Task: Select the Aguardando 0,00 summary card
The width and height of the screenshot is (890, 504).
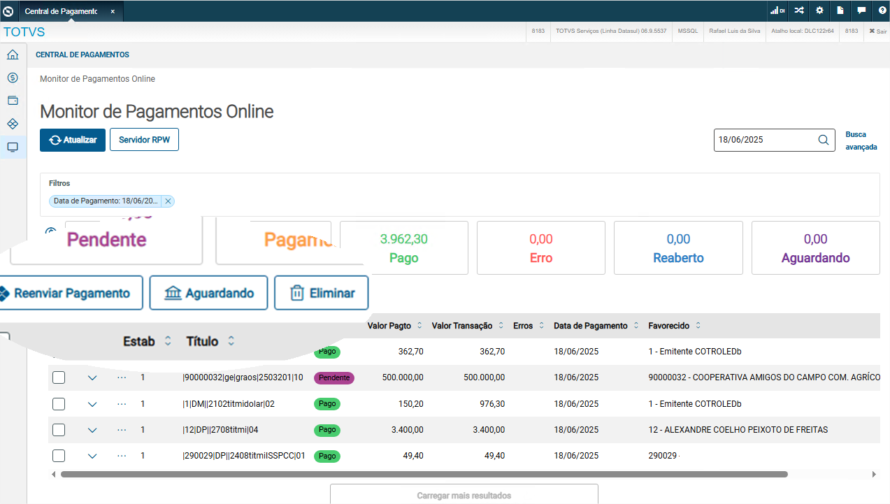Action: coord(815,247)
